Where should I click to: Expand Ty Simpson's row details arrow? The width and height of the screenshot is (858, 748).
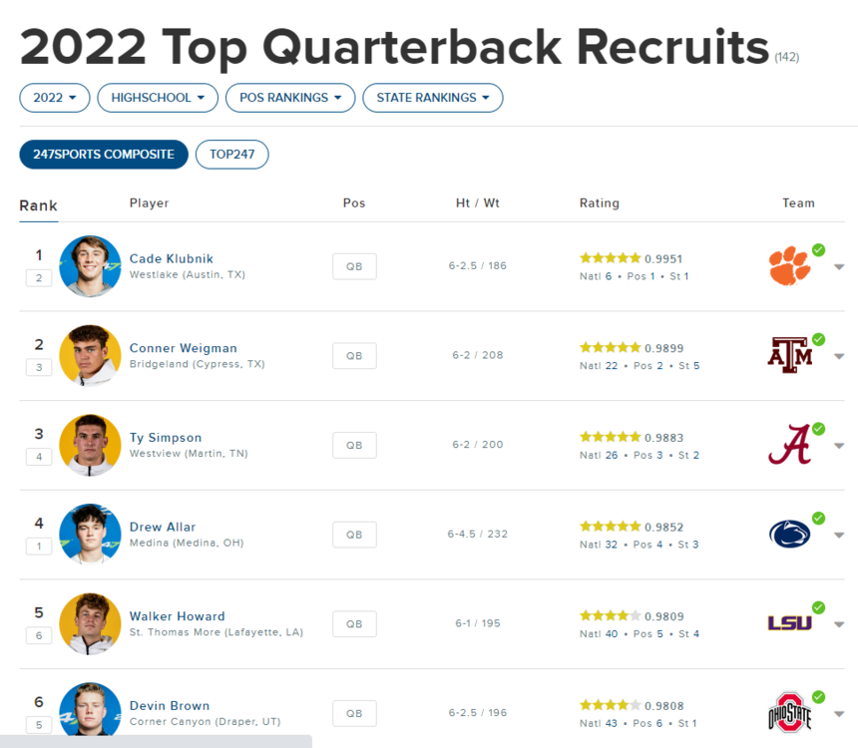pyautogui.click(x=839, y=446)
